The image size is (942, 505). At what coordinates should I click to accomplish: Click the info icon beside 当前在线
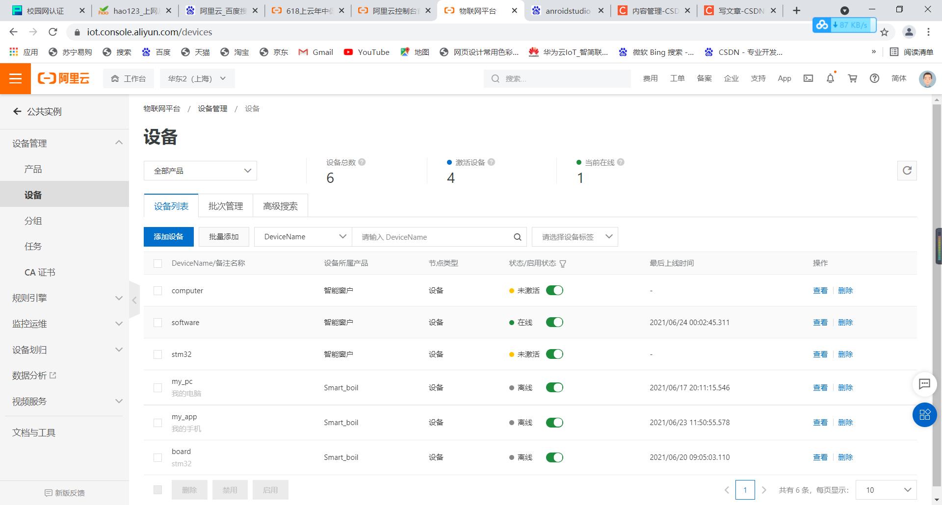pos(621,162)
